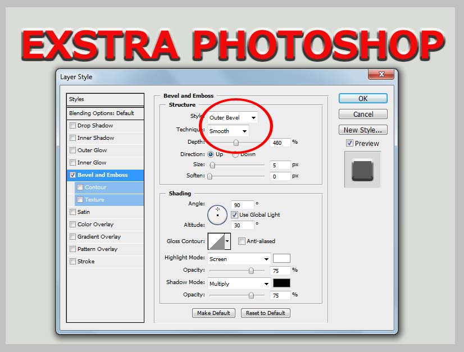Toggle Use Global Light checkbox
This screenshot has width=464, height=352.
tap(234, 215)
